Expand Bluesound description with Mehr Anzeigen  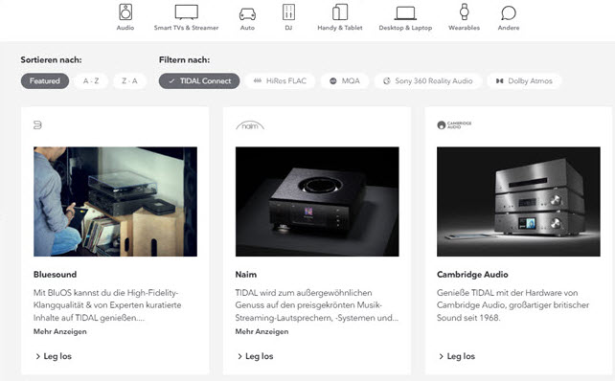[60, 331]
